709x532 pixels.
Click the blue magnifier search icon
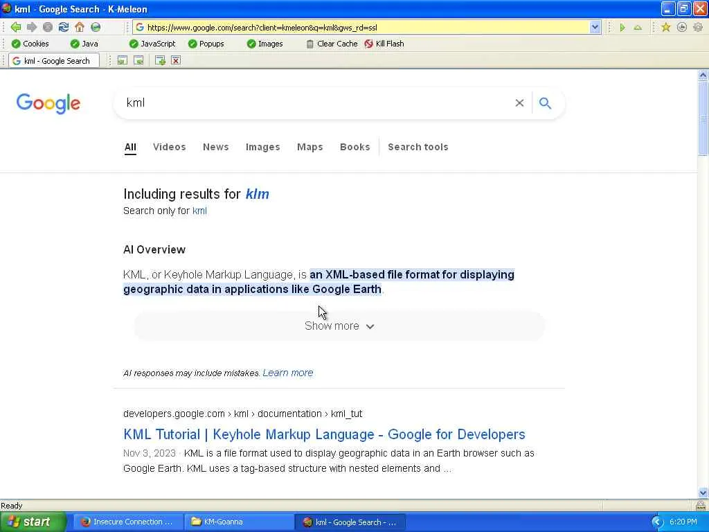click(546, 103)
